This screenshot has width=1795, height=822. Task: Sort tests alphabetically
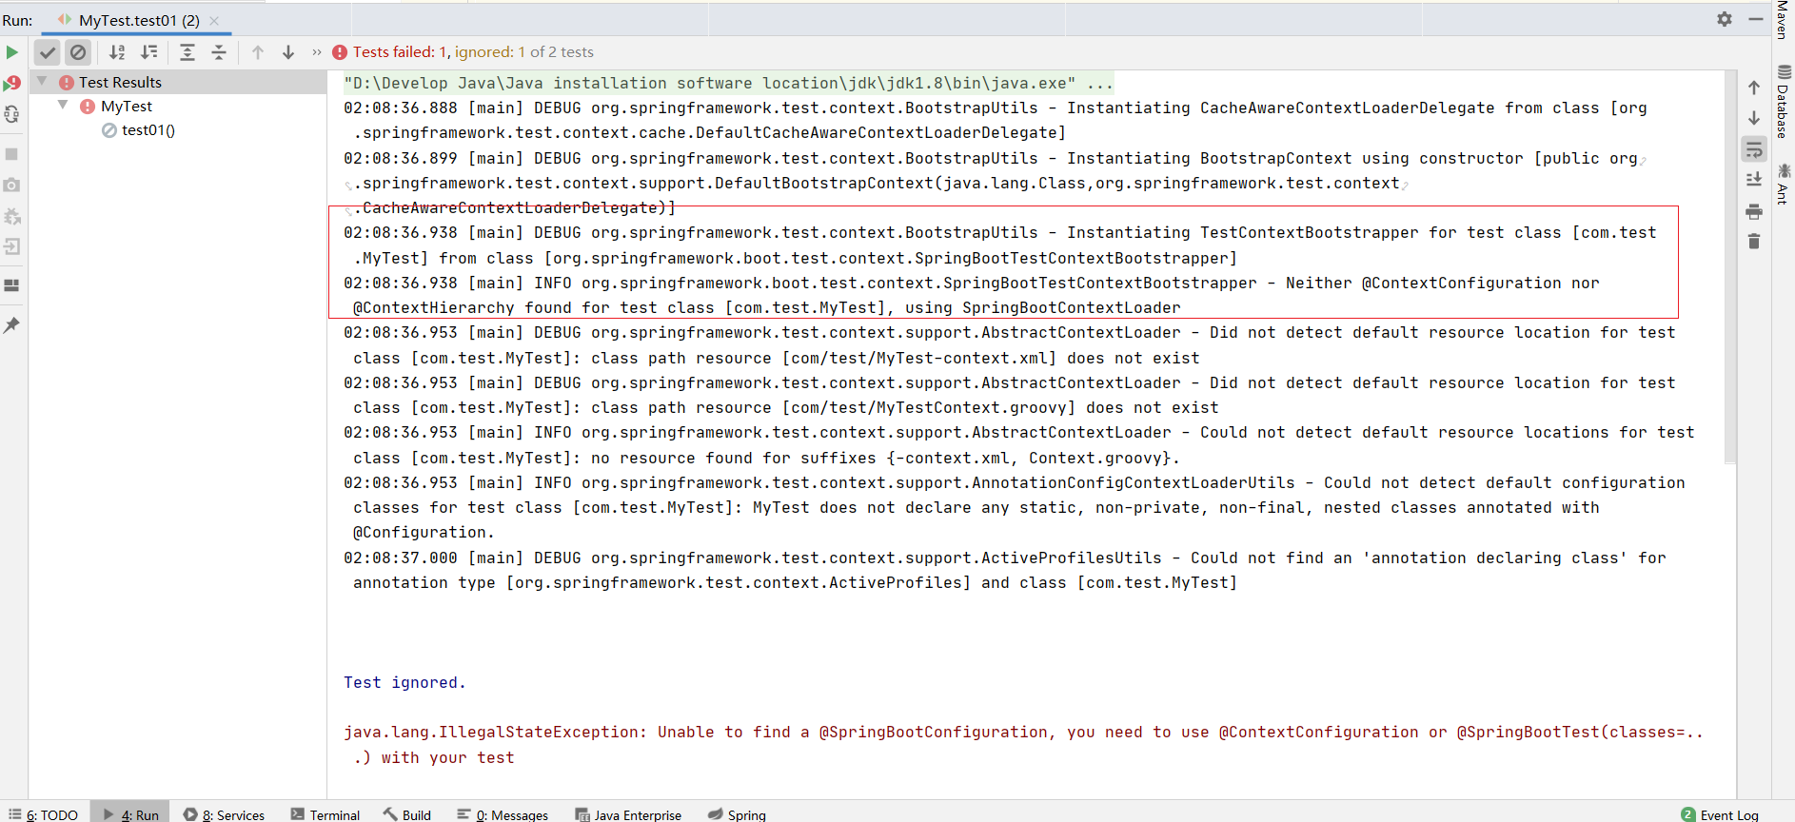117,52
